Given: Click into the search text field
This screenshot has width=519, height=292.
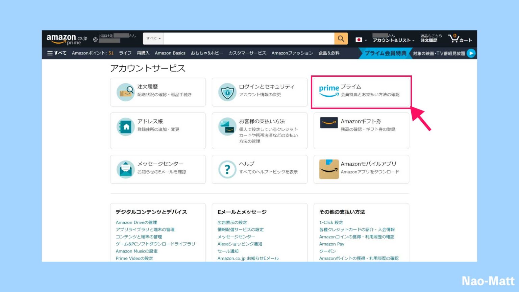Looking at the screenshot, I should pyautogui.click(x=249, y=39).
